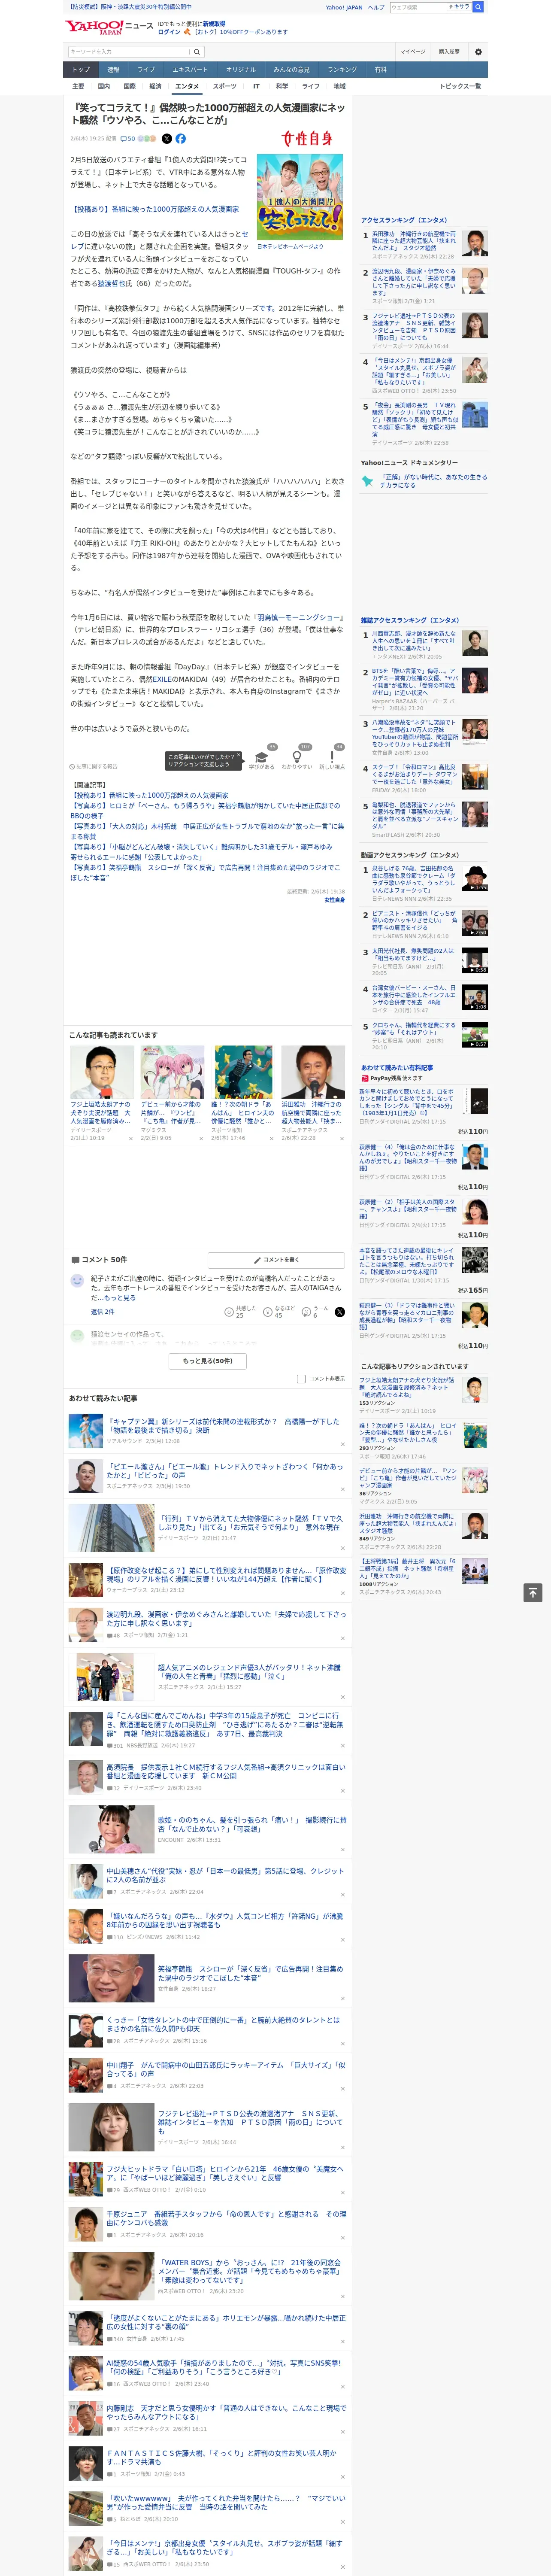Expand the comment with もっと見る link
This screenshot has width=551, height=2576.
point(121,1298)
